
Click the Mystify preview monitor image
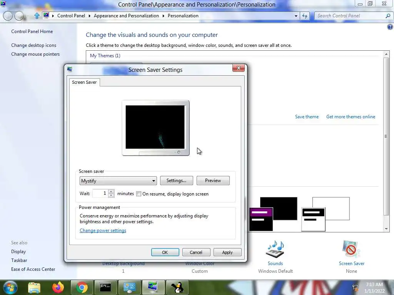click(x=155, y=128)
